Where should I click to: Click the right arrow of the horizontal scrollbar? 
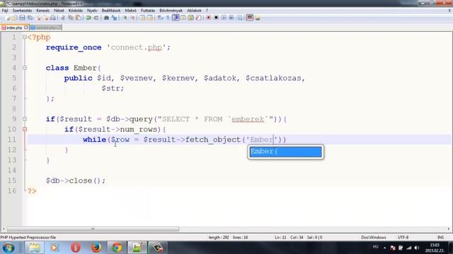pos(449,229)
